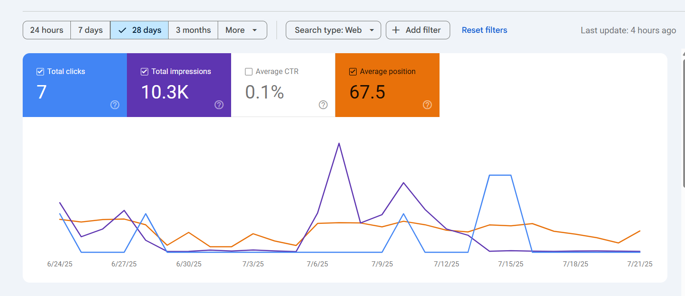The height and width of the screenshot is (296, 685).
Task: Expand the More date range dropdown
Action: tap(242, 30)
